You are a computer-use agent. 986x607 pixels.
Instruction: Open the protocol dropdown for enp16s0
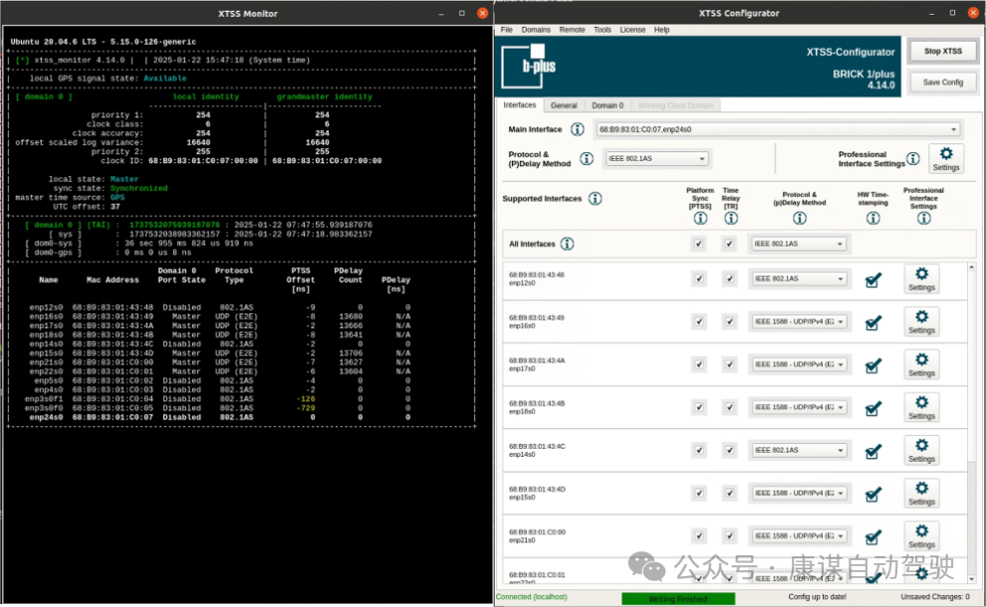coord(799,321)
